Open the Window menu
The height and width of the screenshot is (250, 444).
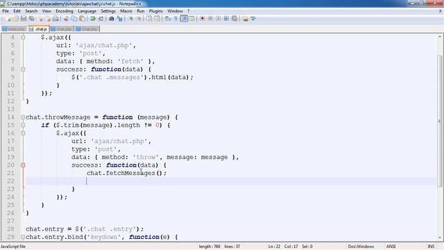175,11
